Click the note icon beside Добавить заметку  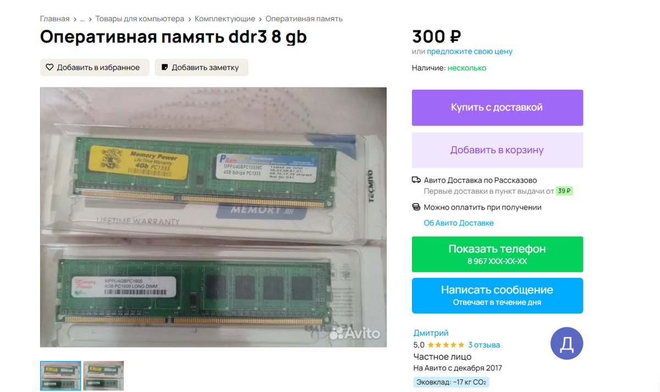[164, 68]
